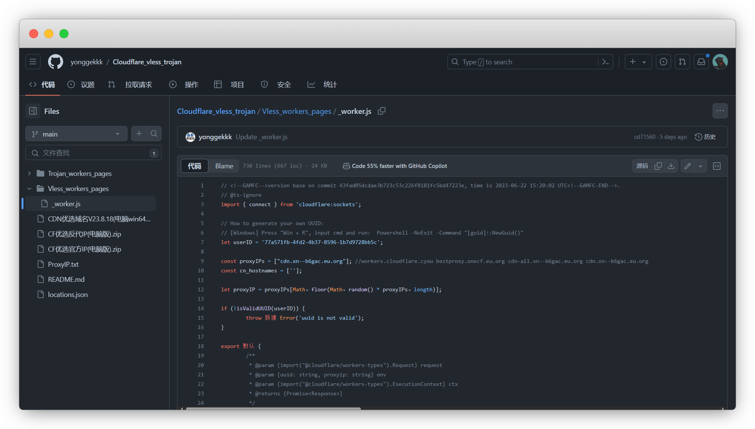The height and width of the screenshot is (429, 755).
Task: Click Code 55% faster with Copilot link
Action: [x=395, y=166]
